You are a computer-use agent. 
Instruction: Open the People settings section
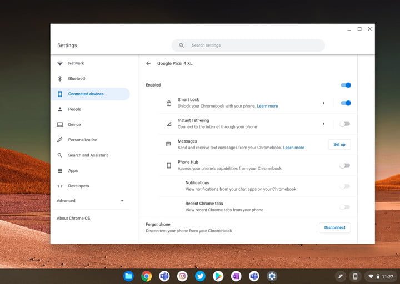[91, 109]
